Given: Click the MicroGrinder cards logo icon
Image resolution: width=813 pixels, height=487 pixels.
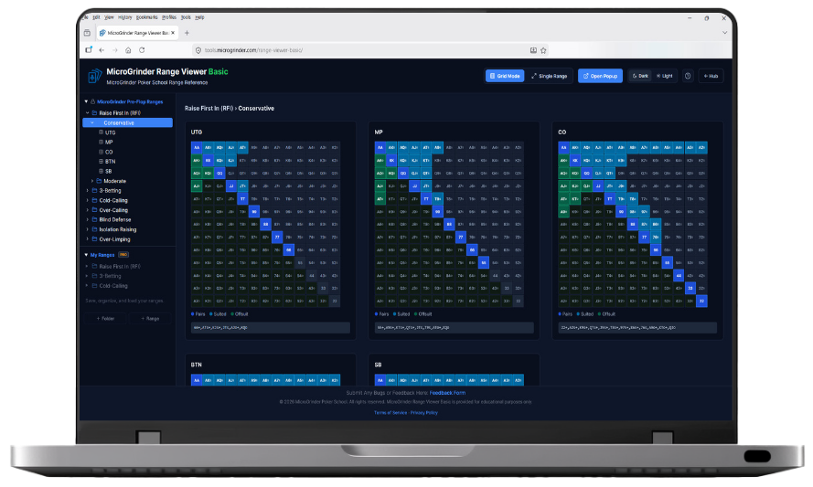Looking at the screenshot, I should (x=94, y=76).
